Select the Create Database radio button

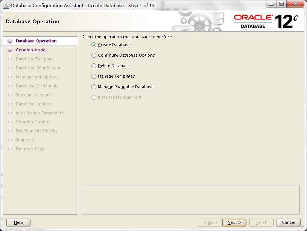click(94, 45)
